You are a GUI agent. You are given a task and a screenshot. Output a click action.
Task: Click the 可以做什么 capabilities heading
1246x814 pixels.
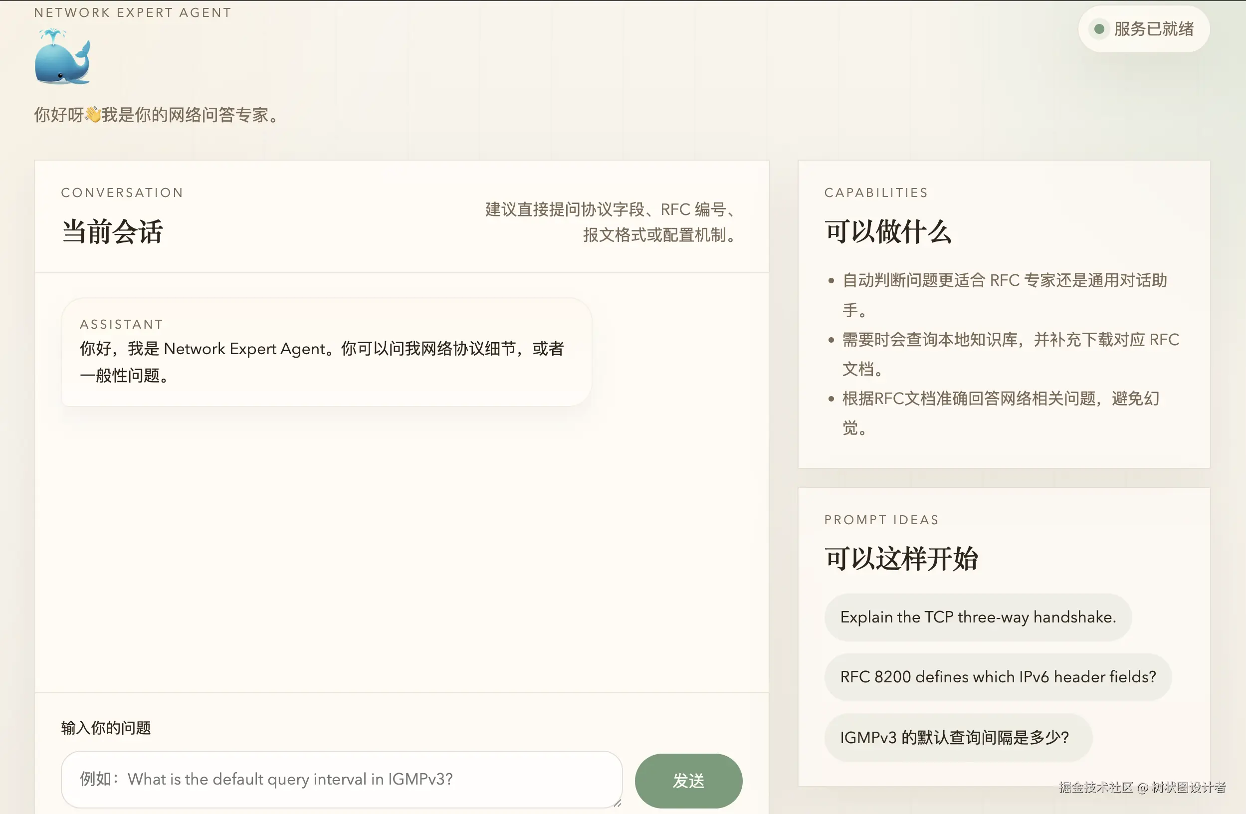(x=888, y=232)
